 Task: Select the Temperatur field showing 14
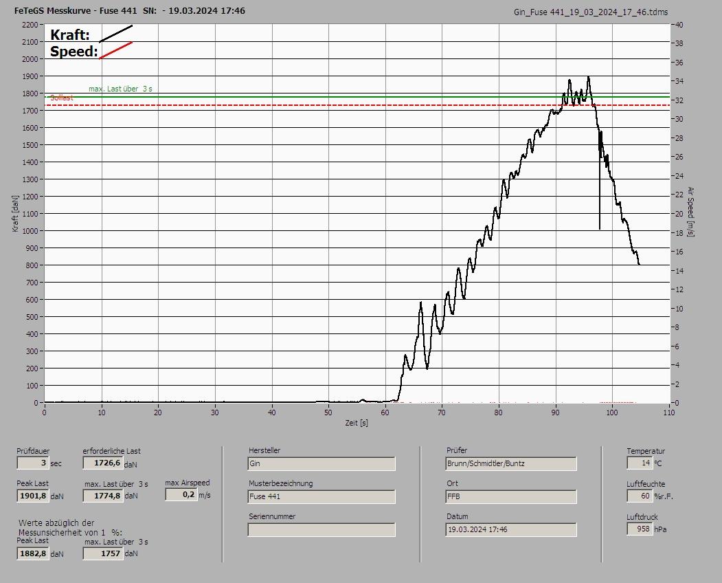point(640,463)
